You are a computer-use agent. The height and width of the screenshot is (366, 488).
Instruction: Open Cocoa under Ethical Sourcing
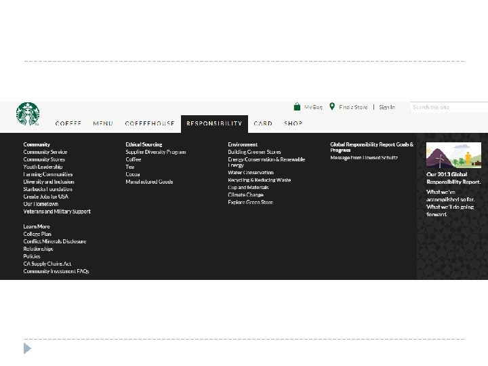133,174
